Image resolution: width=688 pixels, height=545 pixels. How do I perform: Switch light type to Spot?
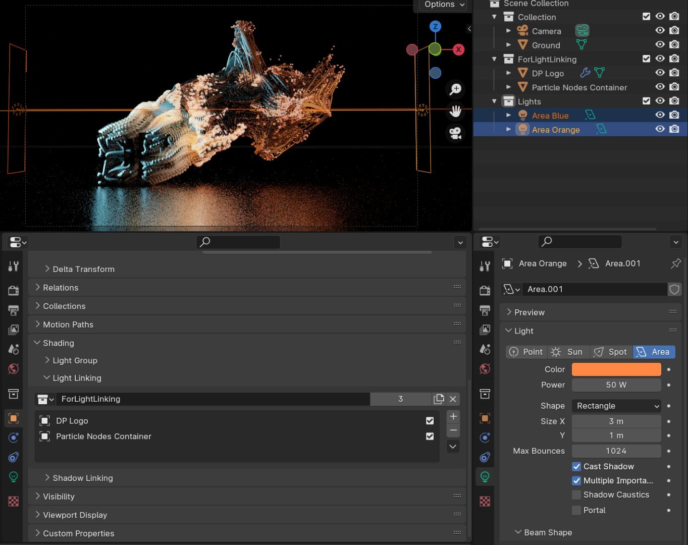point(611,352)
